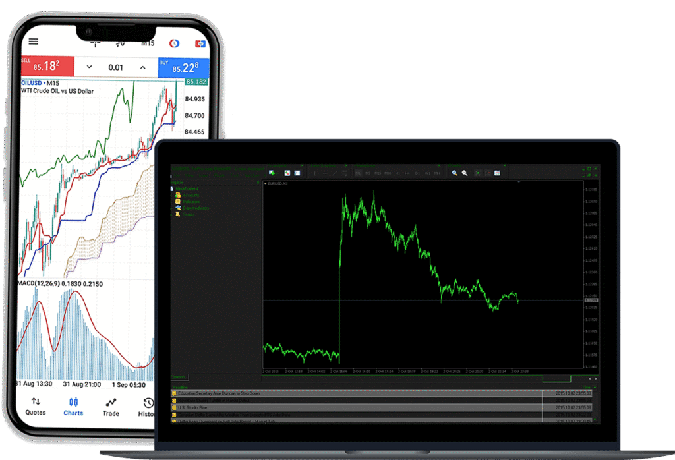Click the Market Watch icon in MetaTrader toolbar
Image resolution: width=675 pixels, height=460 pixels.
coord(287,173)
